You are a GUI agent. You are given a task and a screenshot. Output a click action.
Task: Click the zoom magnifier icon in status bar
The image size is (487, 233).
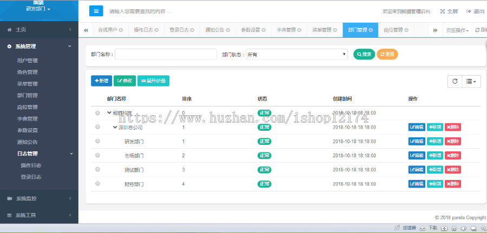pos(483,228)
